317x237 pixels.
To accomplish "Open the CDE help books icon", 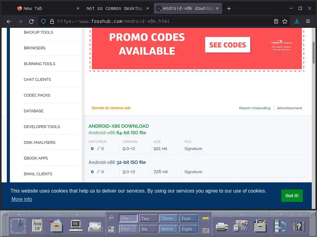I will (x=299, y=226).
